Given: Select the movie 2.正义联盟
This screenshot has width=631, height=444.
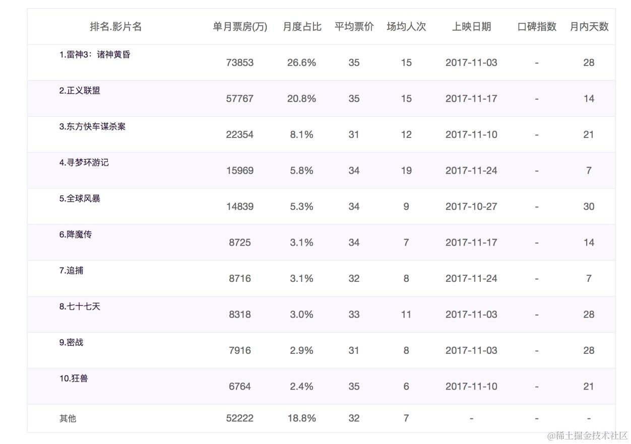Looking at the screenshot, I should (x=80, y=91).
